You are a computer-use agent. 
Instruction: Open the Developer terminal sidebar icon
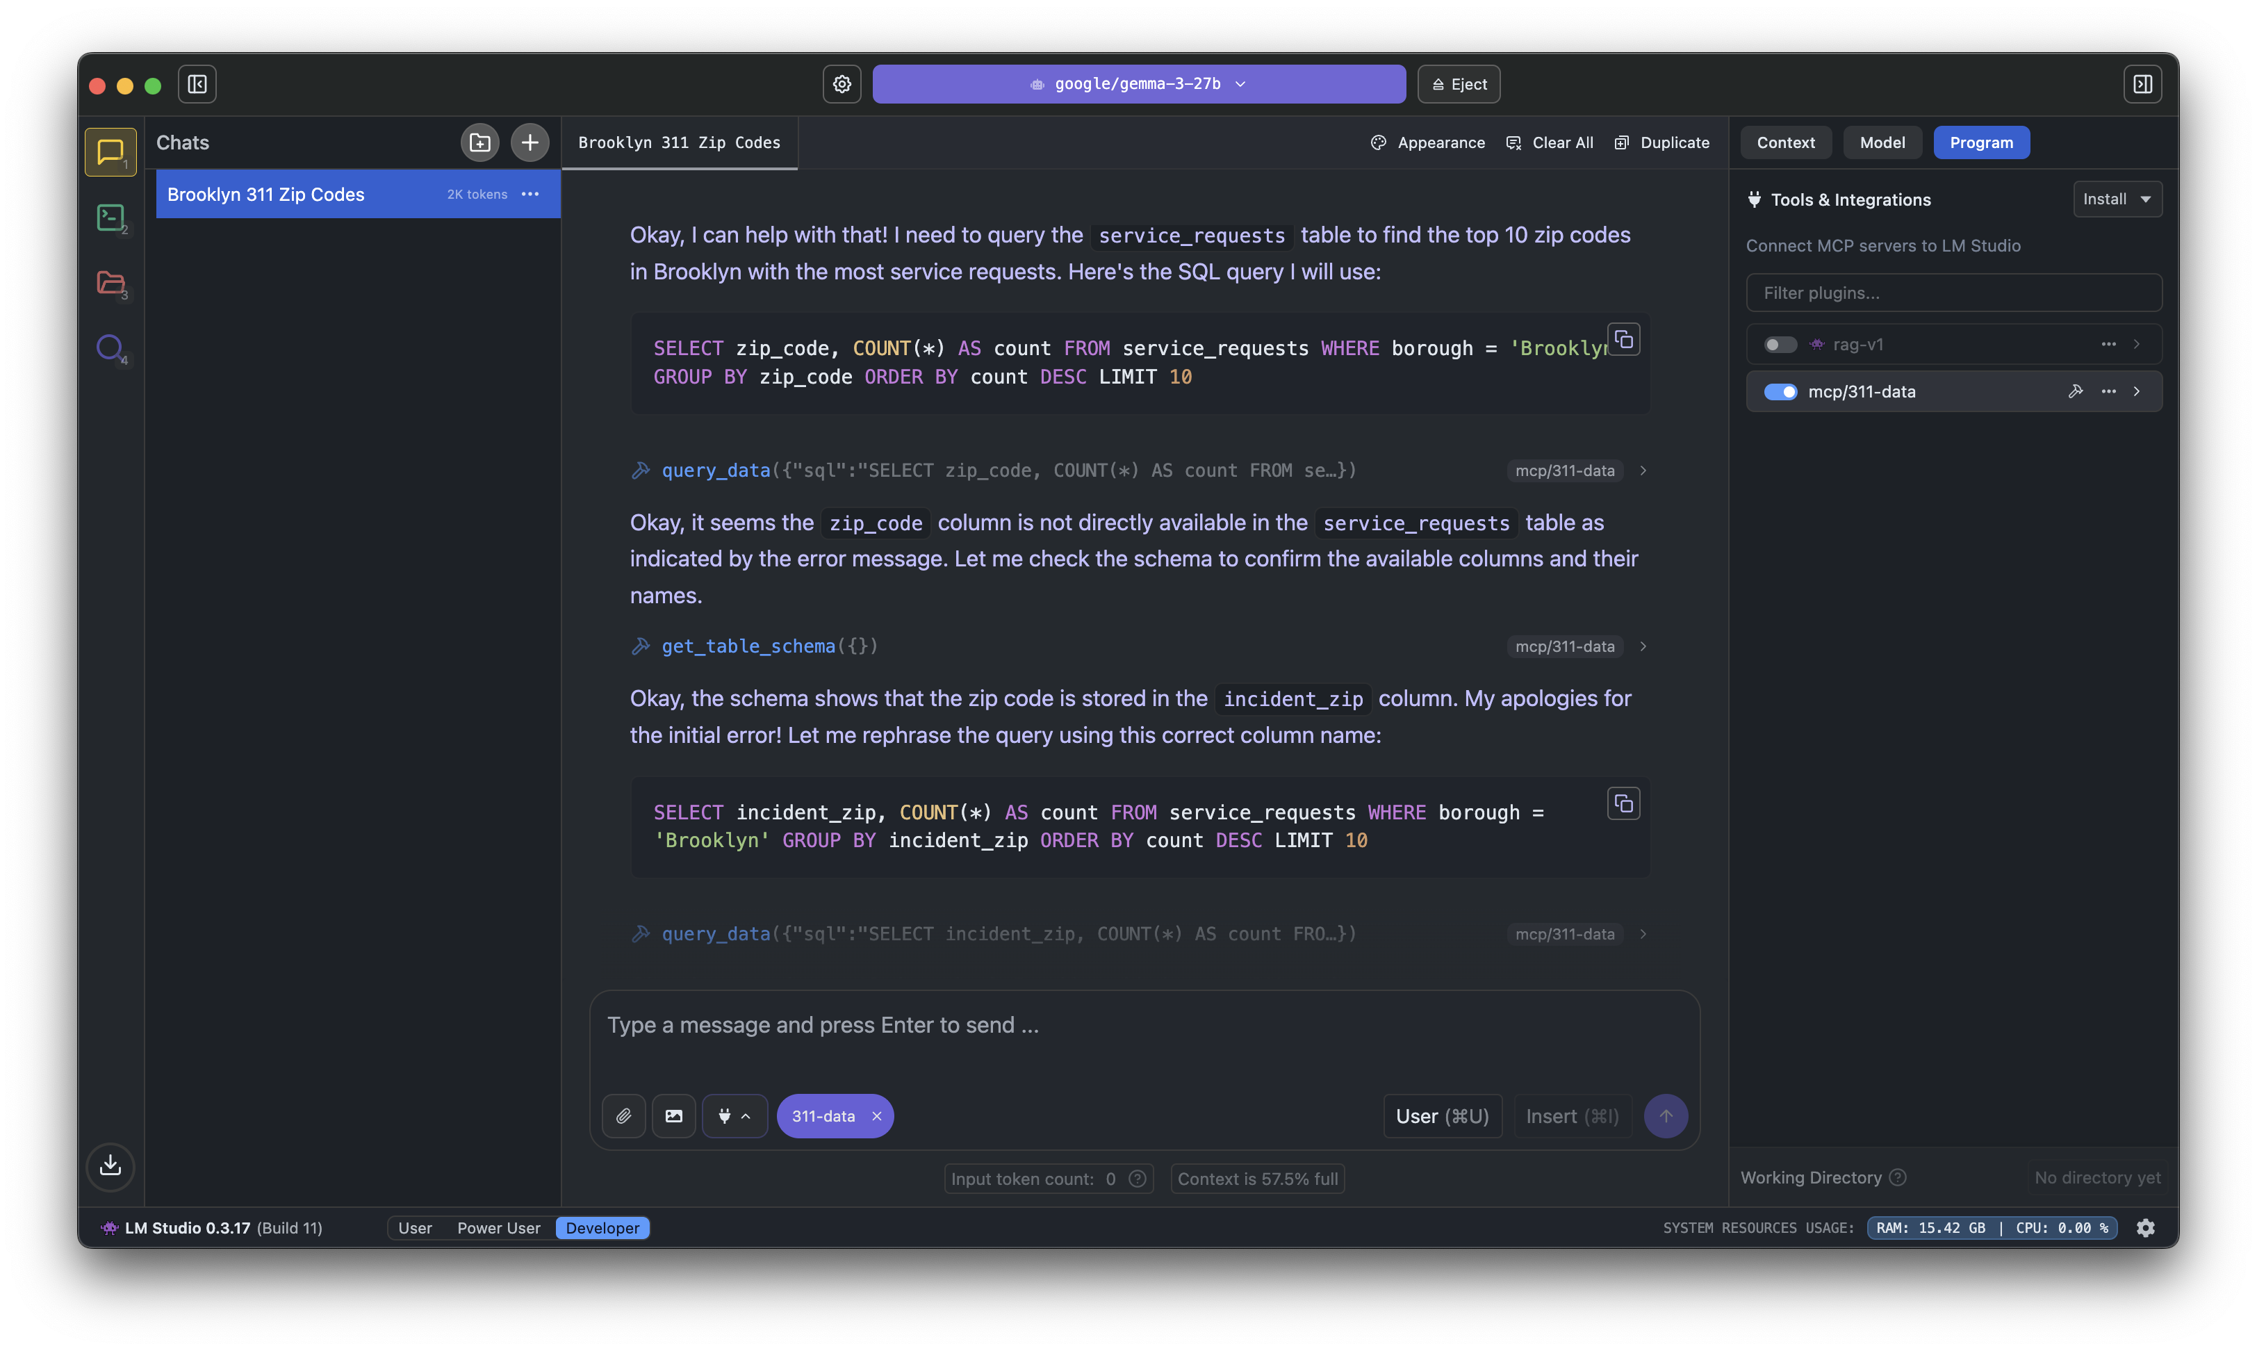pos(110,218)
